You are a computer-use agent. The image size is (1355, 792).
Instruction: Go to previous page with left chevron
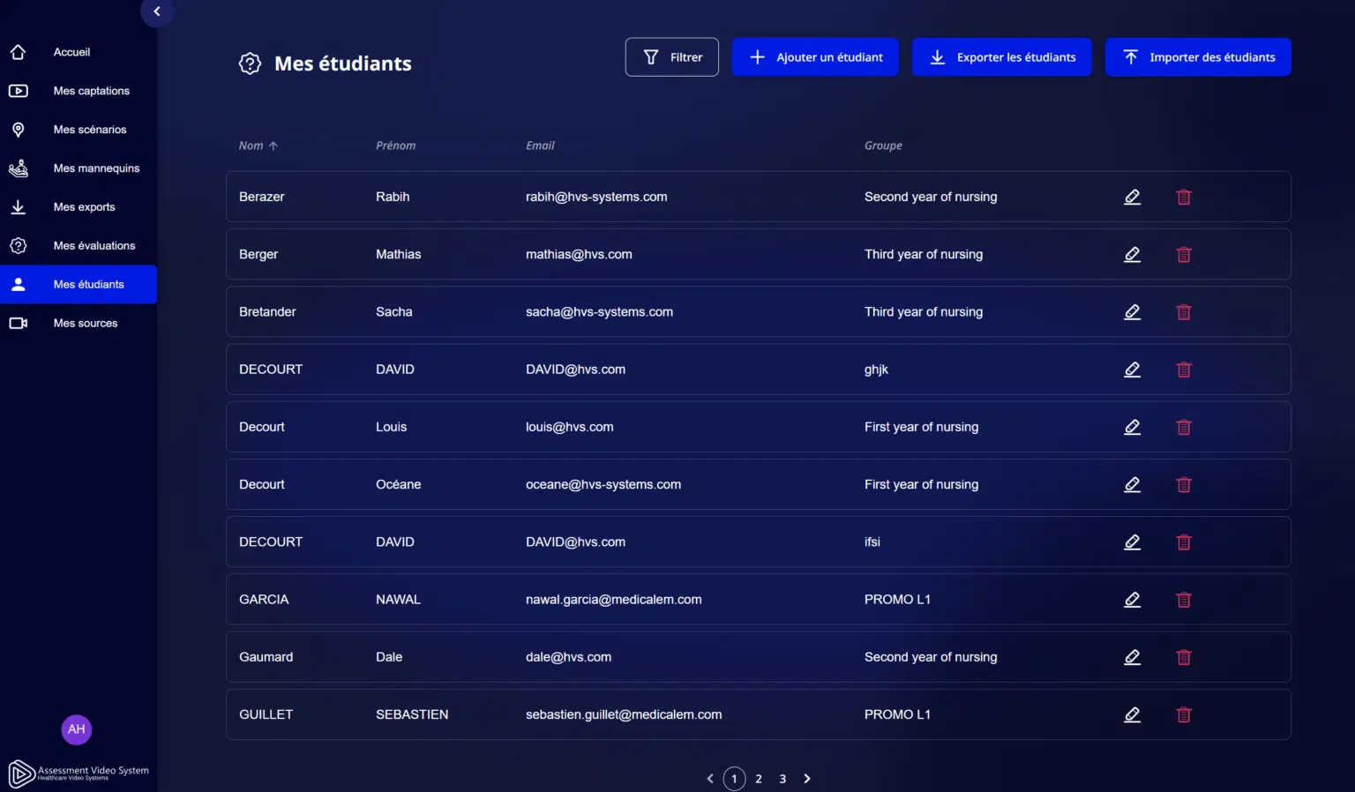click(710, 779)
